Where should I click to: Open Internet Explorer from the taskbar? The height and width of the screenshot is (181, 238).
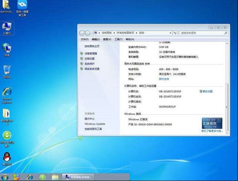pos(30,177)
